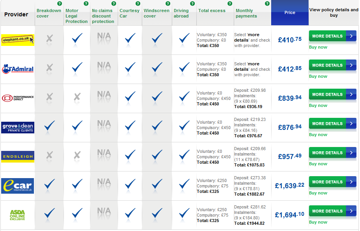Screen dimensions: 360x231
Task: Click the Total excess help icon
Action: pyautogui.click(x=230, y=3)
